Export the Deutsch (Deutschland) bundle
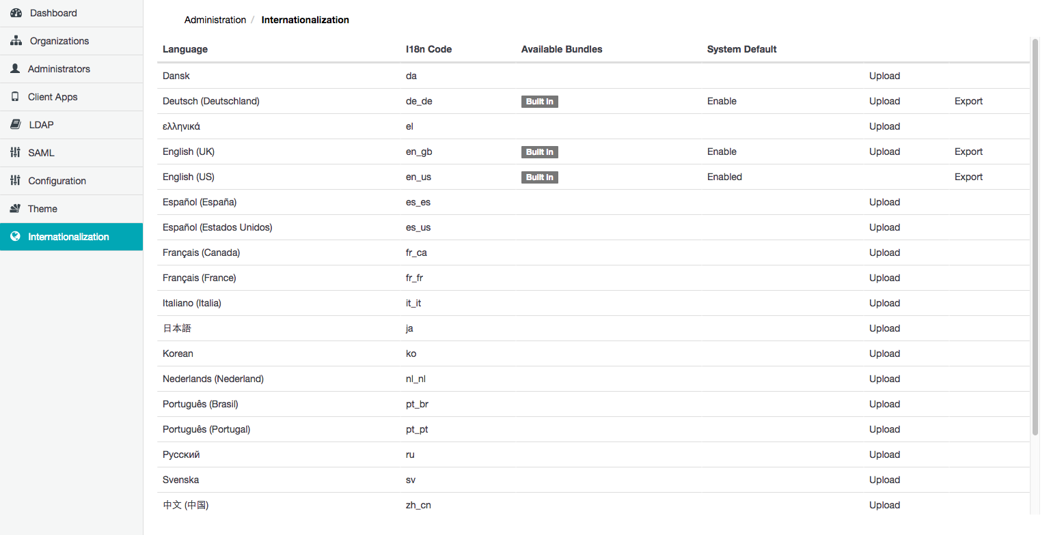1064x535 pixels. [x=968, y=101]
